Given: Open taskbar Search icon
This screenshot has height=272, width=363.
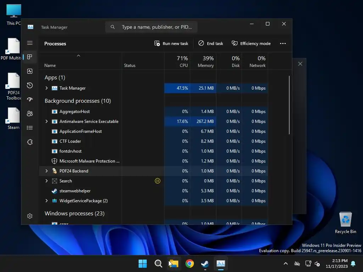Looking at the screenshot, I should 158,263.
